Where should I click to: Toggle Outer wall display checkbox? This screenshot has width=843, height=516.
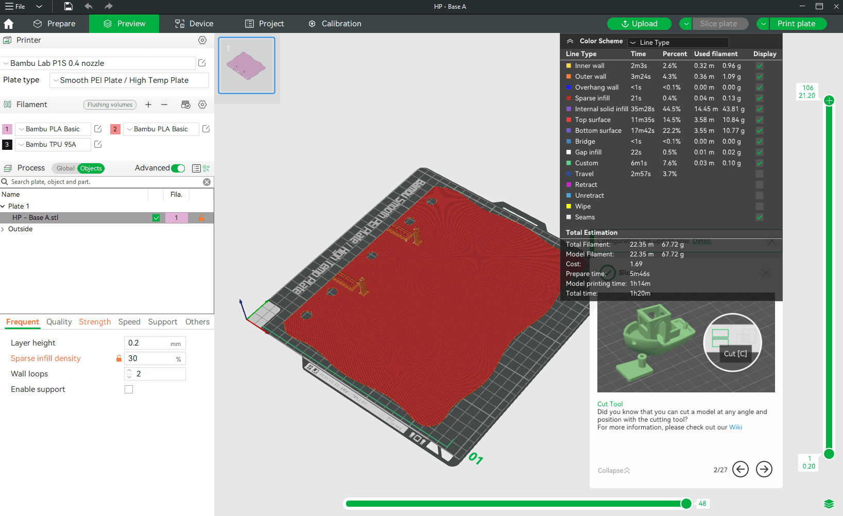click(760, 77)
